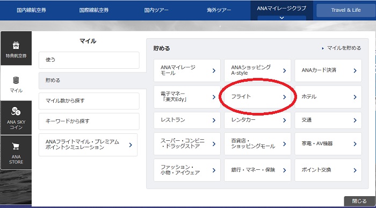Open the スーパー・コンビニ・ドラッグストア category
376x208 pixels.
coord(187,144)
